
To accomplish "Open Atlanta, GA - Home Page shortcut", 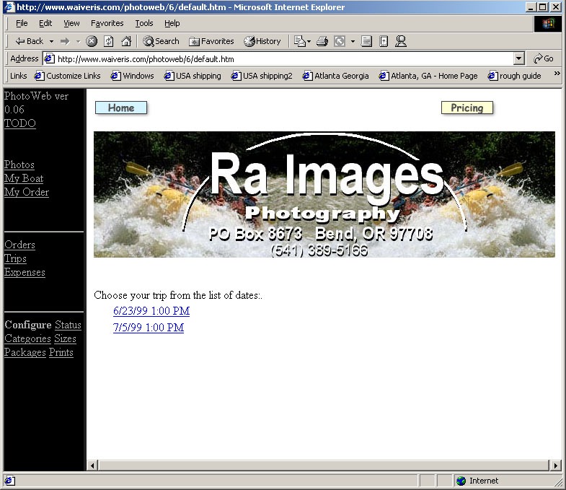I will pyautogui.click(x=428, y=76).
